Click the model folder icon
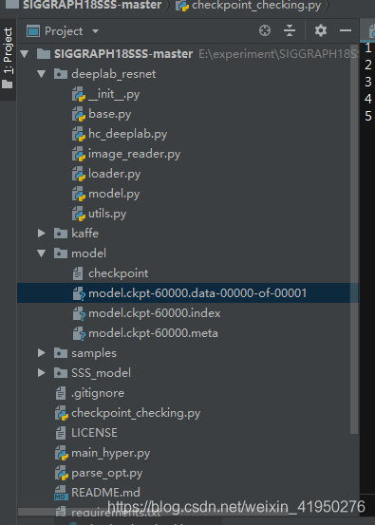This screenshot has height=525, width=375. [61, 253]
